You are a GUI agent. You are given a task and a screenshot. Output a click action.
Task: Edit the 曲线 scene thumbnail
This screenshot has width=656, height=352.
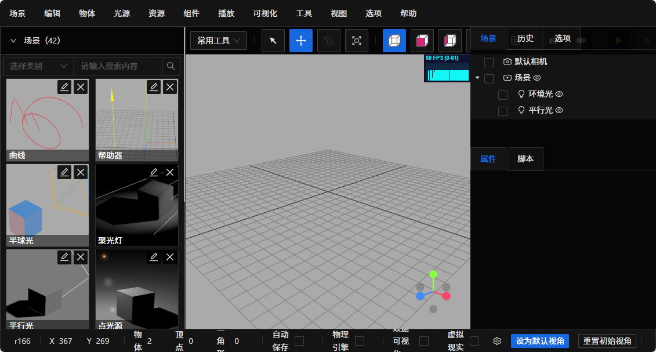(x=64, y=87)
